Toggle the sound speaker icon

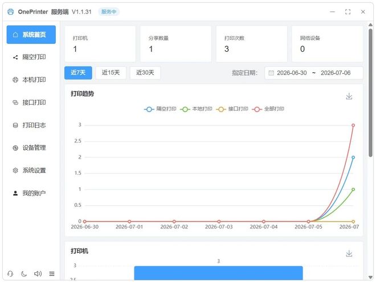[38, 273]
